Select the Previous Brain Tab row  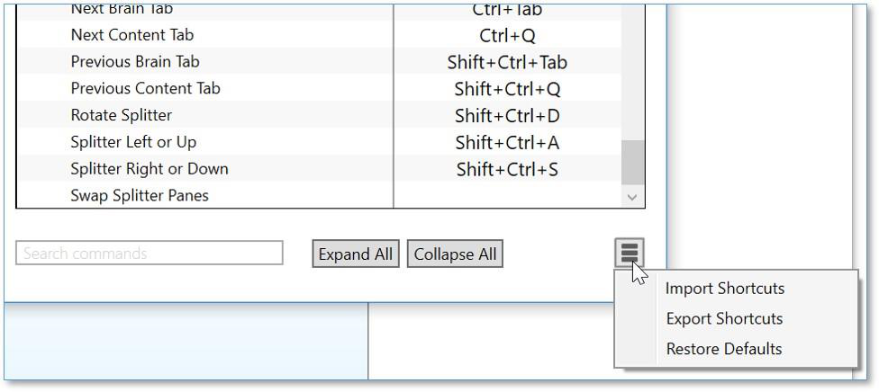coord(135,62)
